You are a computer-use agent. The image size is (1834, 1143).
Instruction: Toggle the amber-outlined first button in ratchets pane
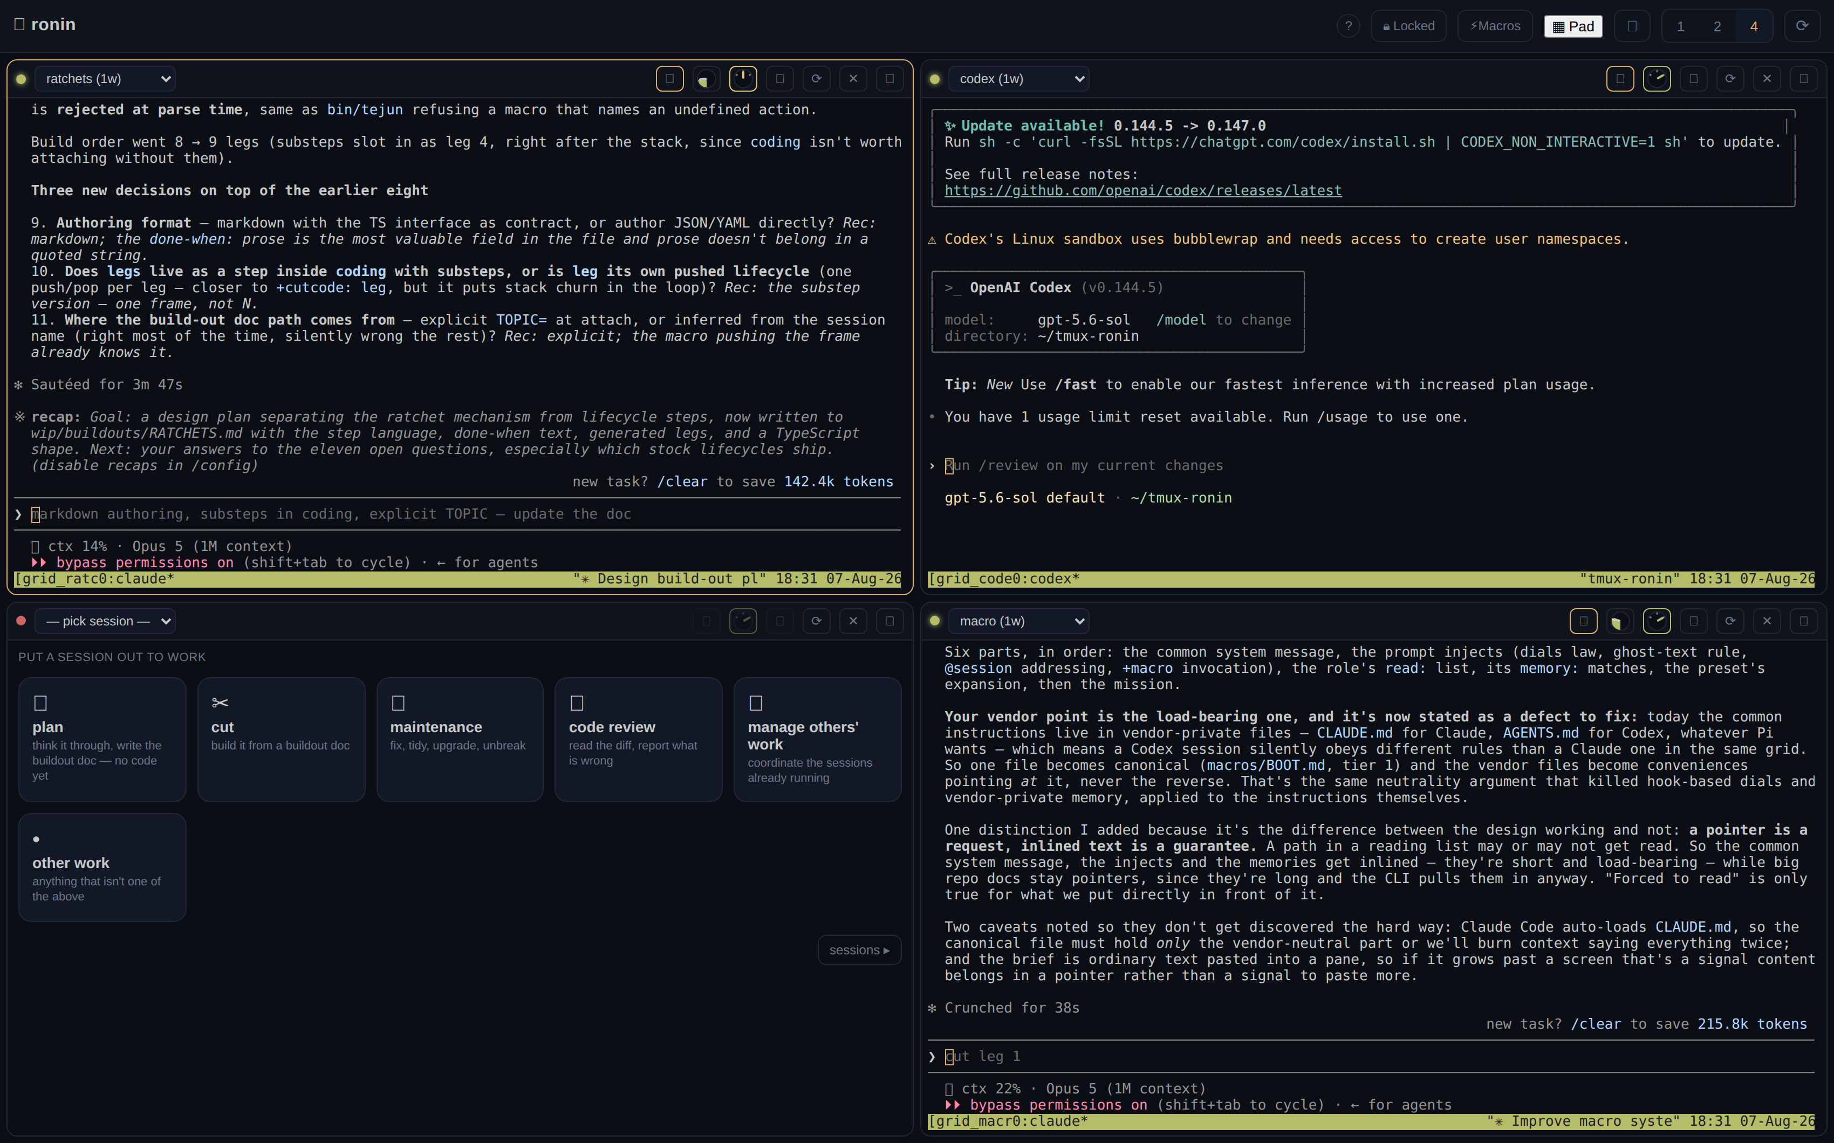coord(669,79)
